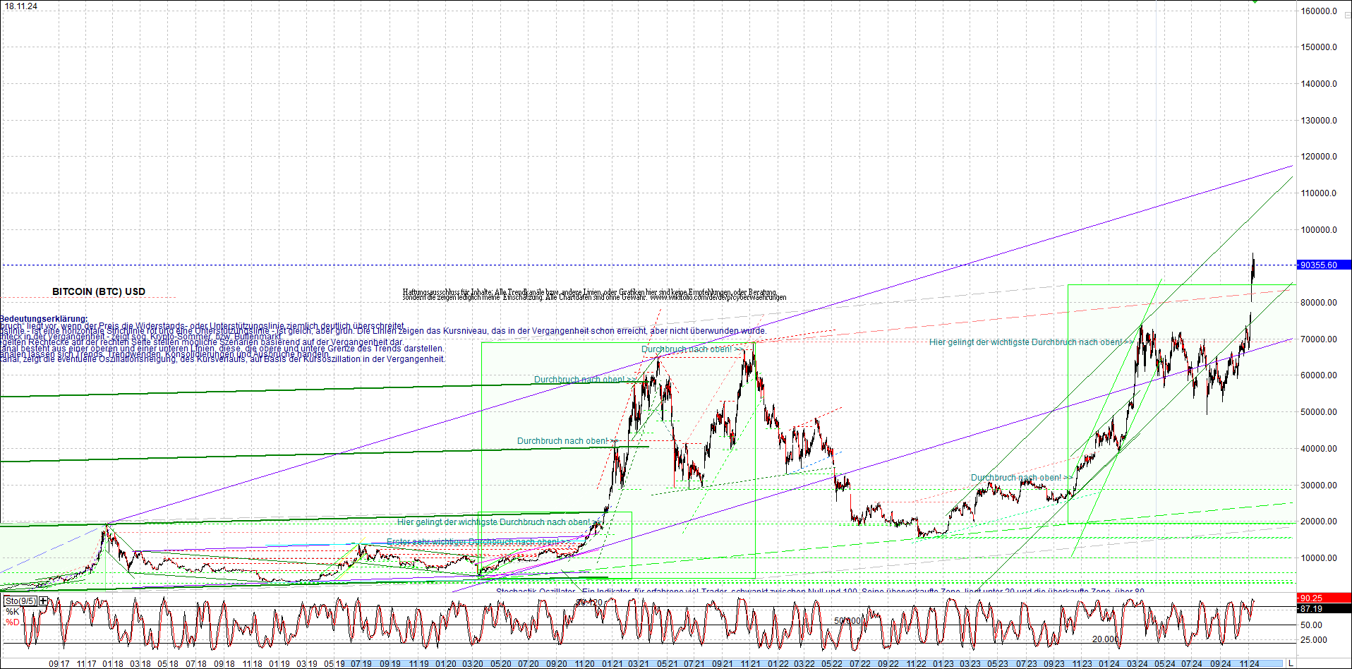
Task: Click the Haftungsausschluss disclaimer text
Action: tap(594, 294)
